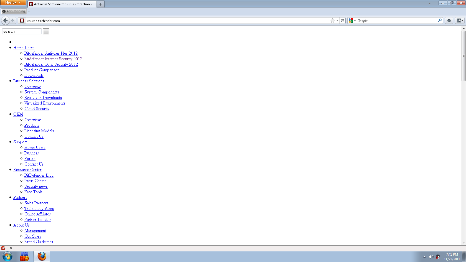This screenshot has height=262, width=466.
Task: Click the Bitdefender site identity icon
Action: click(x=22, y=21)
